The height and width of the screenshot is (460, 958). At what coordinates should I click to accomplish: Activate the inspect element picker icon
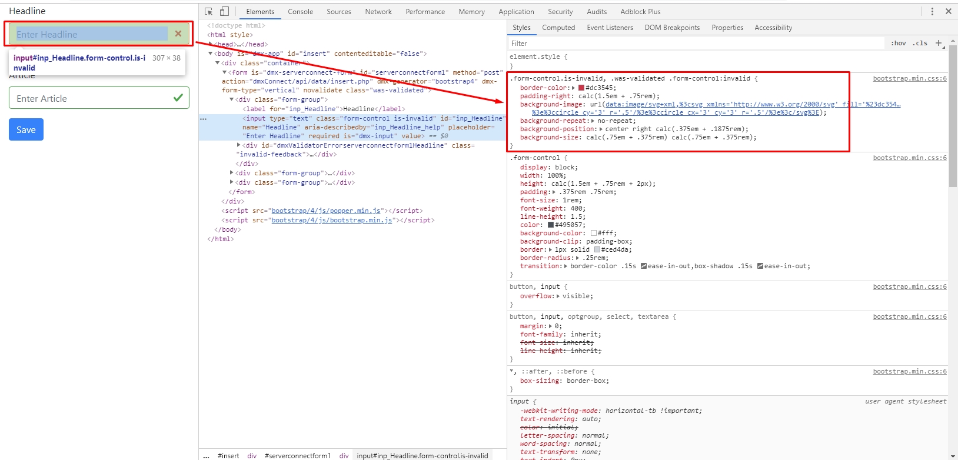point(208,12)
